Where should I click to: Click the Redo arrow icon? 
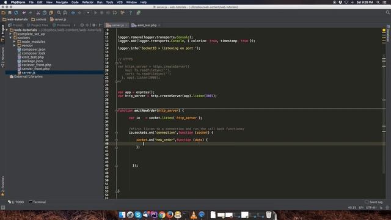click(30, 13)
